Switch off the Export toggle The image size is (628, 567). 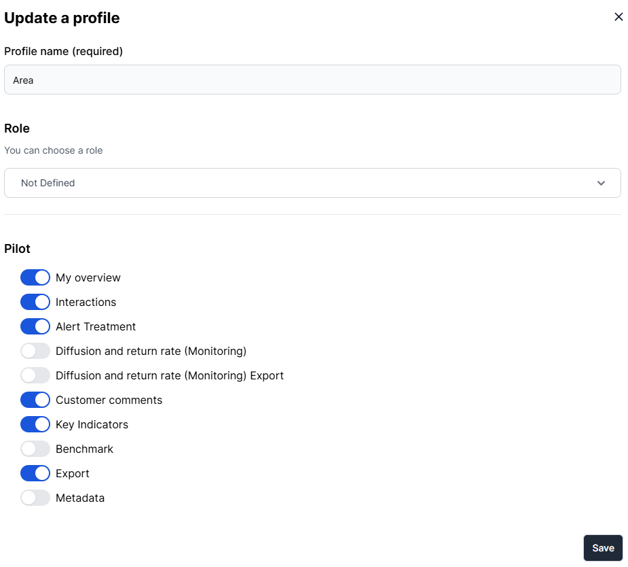[35, 473]
